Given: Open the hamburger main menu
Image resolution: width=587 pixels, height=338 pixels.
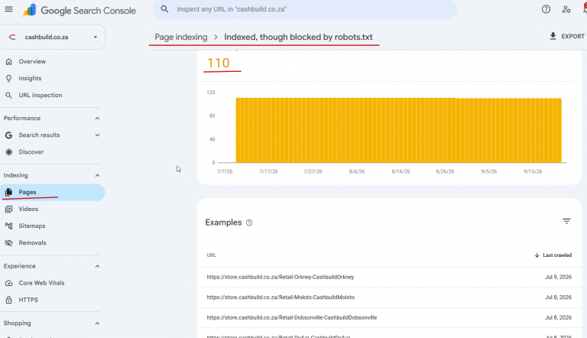Looking at the screenshot, I should point(8,9).
